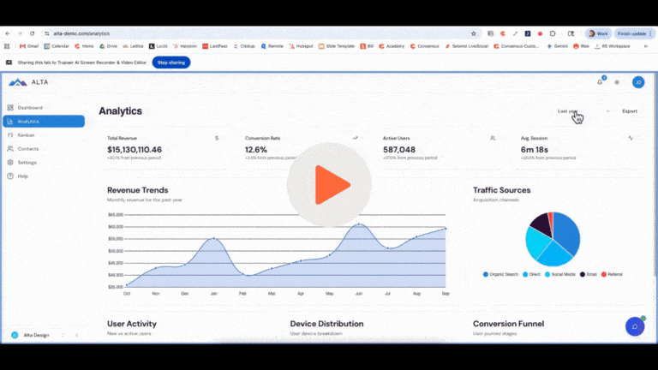Click the Jun peak point on revenue chart
The width and height of the screenshot is (658, 370).
pyautogui.click(x=359, y=224)
